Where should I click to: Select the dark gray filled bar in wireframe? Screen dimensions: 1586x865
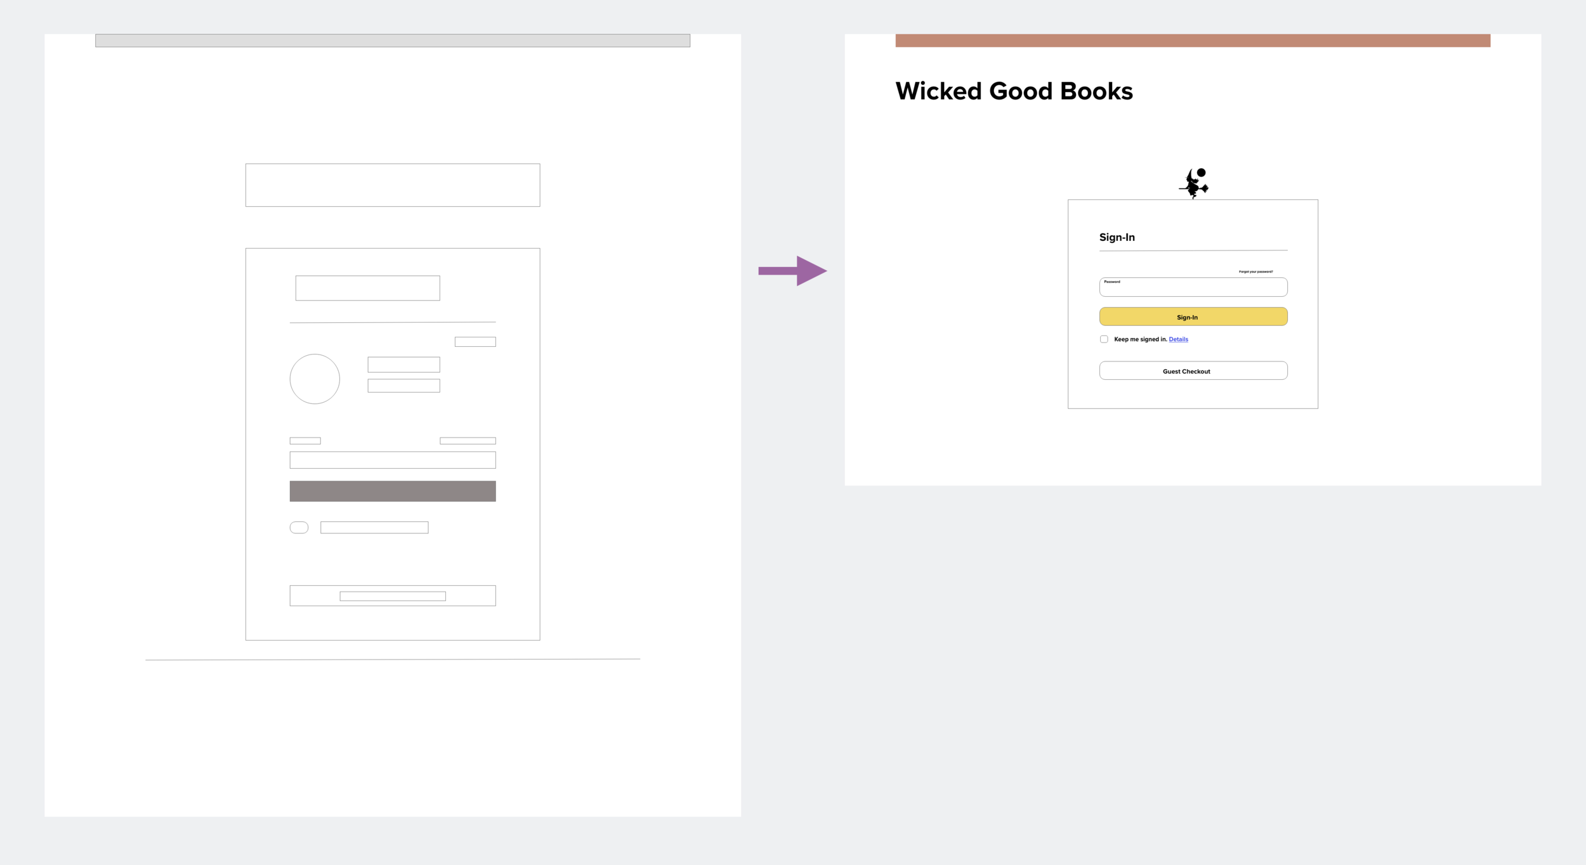393,491
